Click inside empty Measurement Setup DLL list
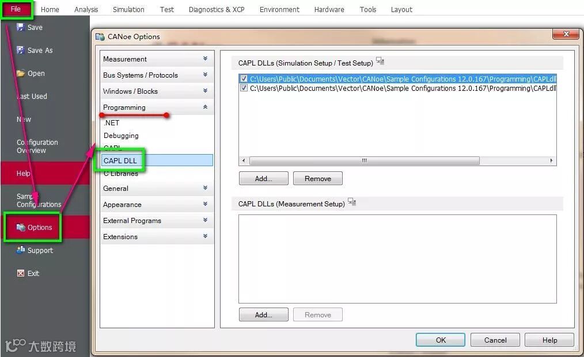The height and width of the screenshot is (357, 584). pos(397,259)
